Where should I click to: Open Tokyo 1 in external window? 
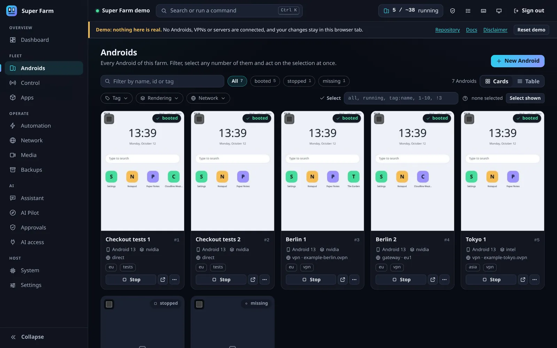(523, 279)
